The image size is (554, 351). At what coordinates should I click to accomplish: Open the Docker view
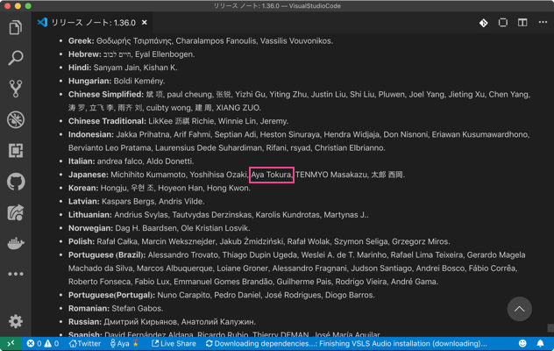(16, 243)
